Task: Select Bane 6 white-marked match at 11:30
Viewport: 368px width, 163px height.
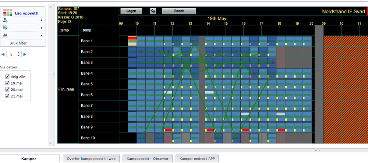Action: tap(168, 95)
